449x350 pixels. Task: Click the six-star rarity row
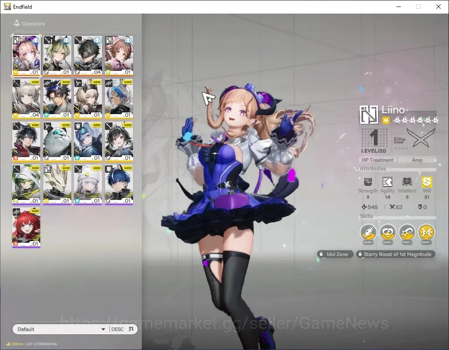coord(416,120)
